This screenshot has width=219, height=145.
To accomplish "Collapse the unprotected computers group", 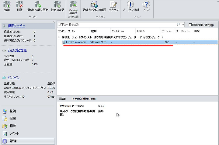I will click(x=59, y=37).
